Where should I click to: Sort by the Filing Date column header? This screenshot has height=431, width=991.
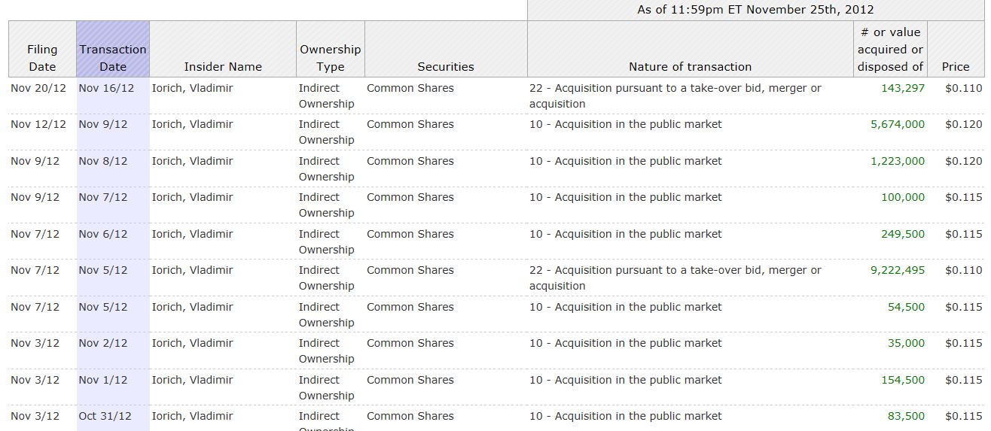42,58
